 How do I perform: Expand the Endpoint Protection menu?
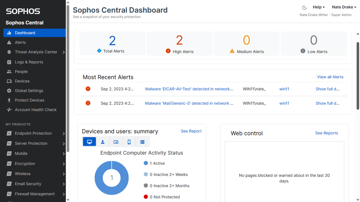(33, 133)
